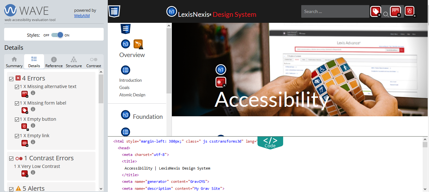Screen dimensions: 429x192
Task: Click empty button icon in page header
Action: (410, 11)
